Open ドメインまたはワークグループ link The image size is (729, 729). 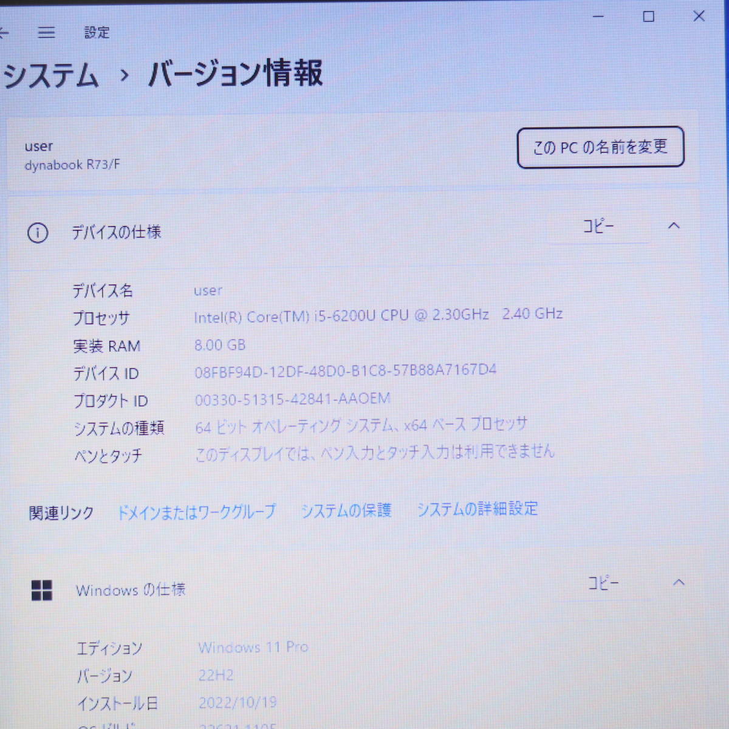196,512
